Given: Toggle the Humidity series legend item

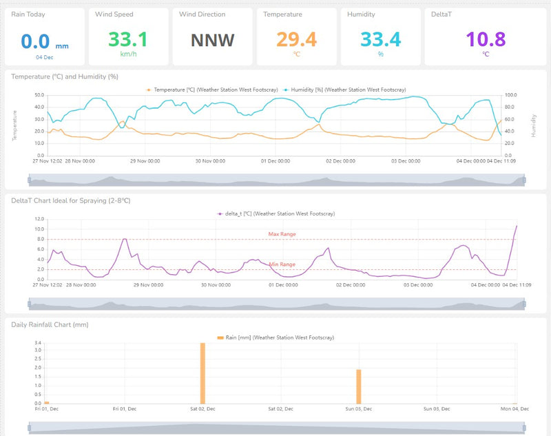Looking at the screenshot, I should [x=348, y=90].
